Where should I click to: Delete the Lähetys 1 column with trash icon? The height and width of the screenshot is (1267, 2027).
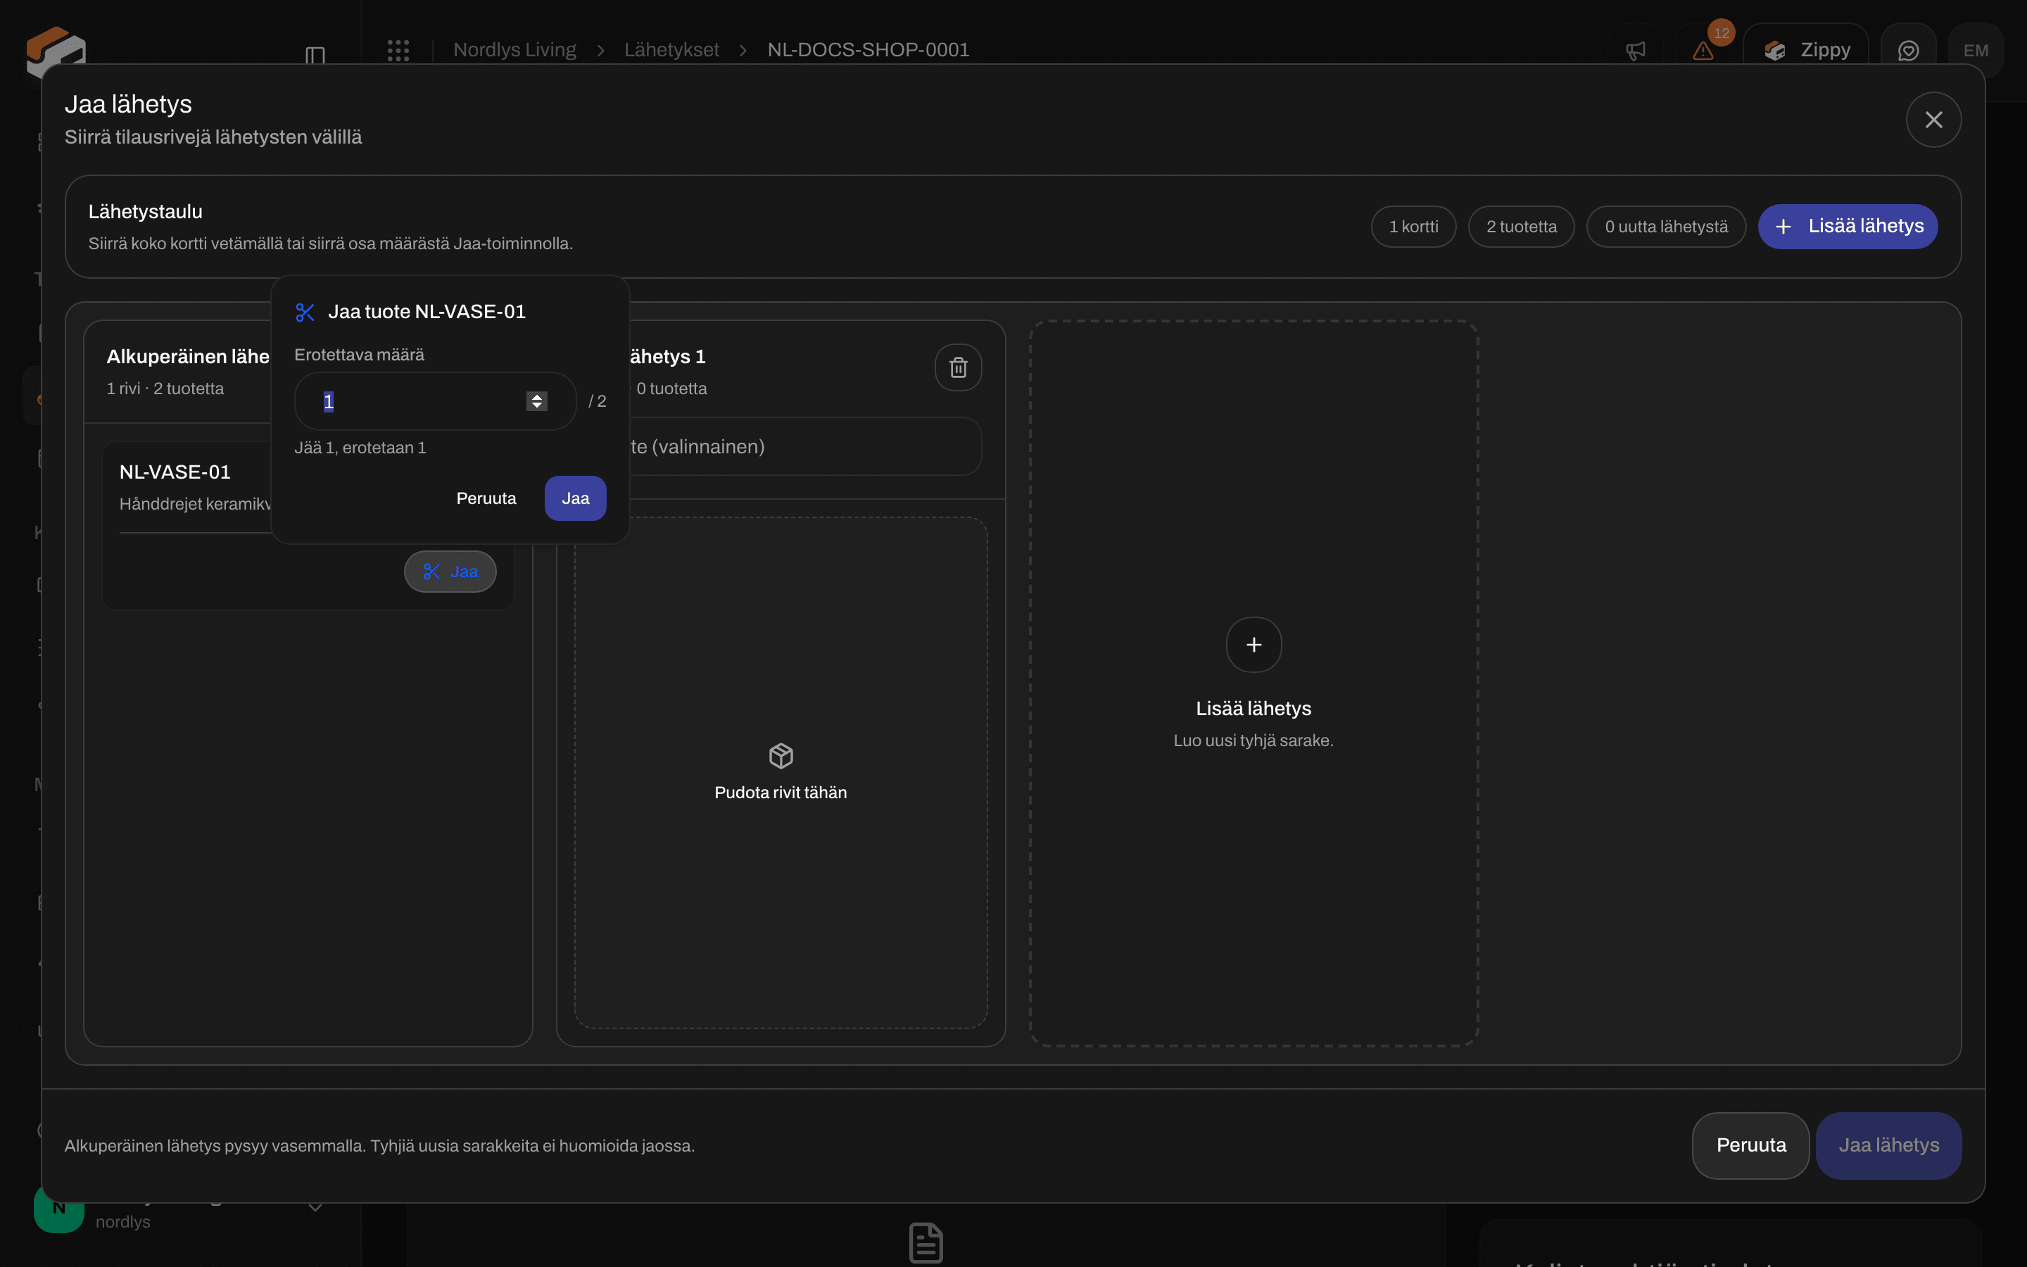(x=958, y=367)
